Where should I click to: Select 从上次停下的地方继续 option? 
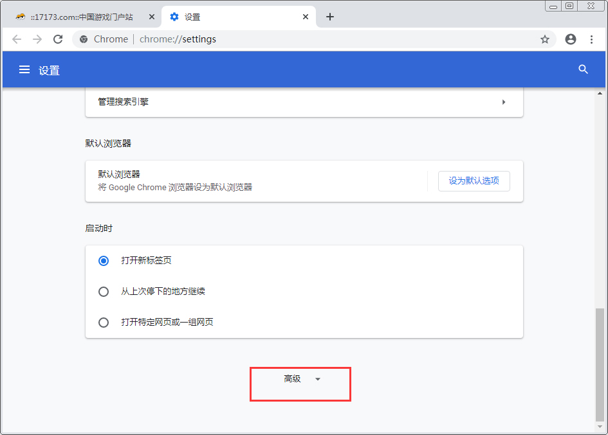pos(104,292)
